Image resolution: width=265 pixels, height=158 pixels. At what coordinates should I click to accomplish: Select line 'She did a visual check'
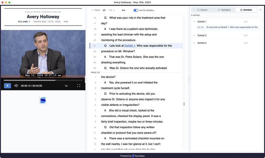pos(136,110)
